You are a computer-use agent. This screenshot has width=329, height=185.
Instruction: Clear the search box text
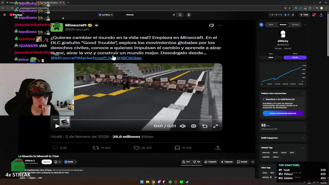(174, 15)
